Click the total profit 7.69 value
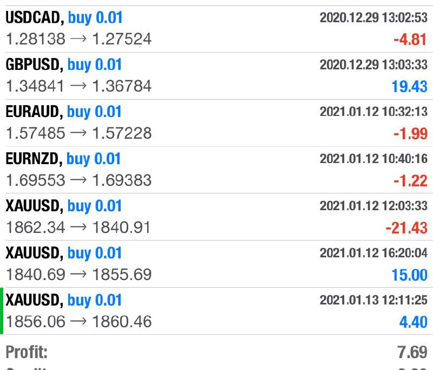This screenshot has height=370, width=433. tap(412, 352)
